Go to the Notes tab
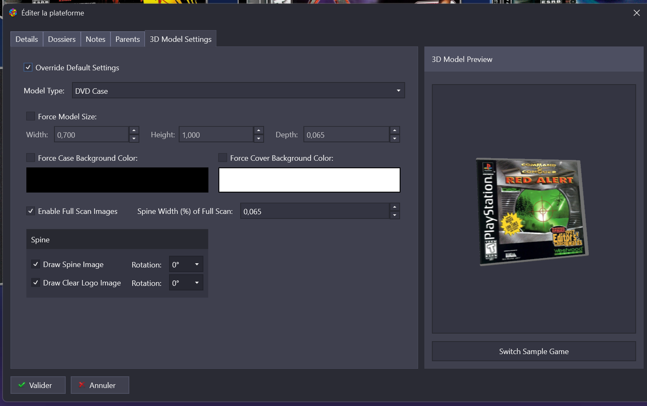 [x=95, y=39]
